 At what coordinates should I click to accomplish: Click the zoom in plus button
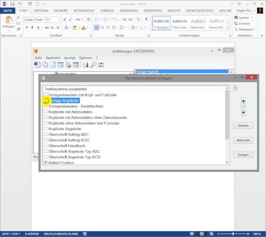pos(248,234)
